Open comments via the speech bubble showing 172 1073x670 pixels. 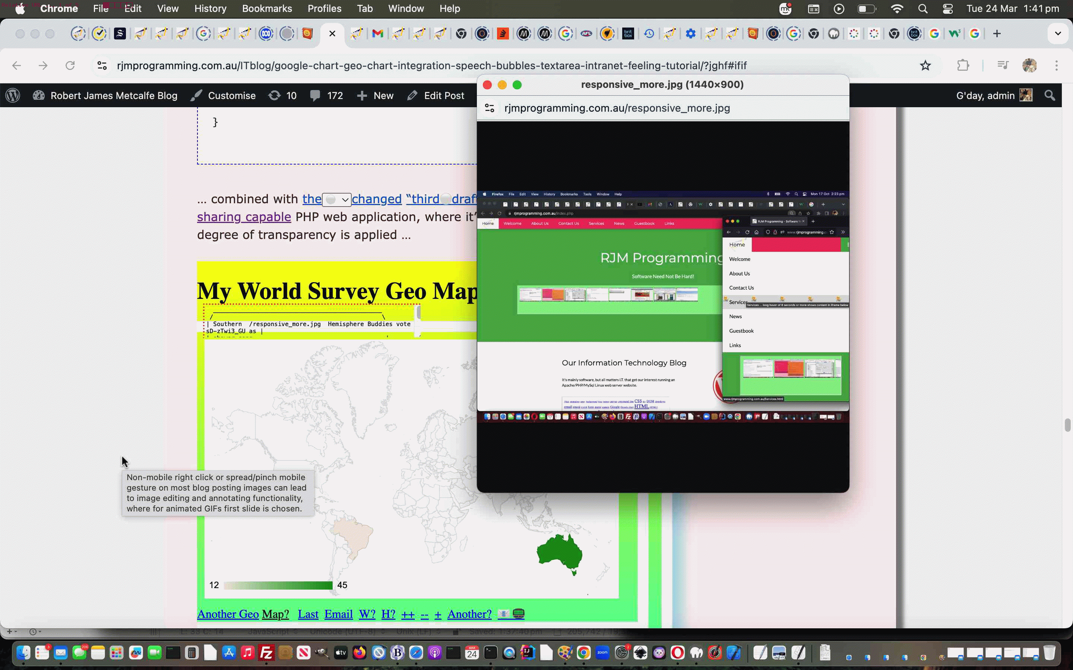pos(316,95)
